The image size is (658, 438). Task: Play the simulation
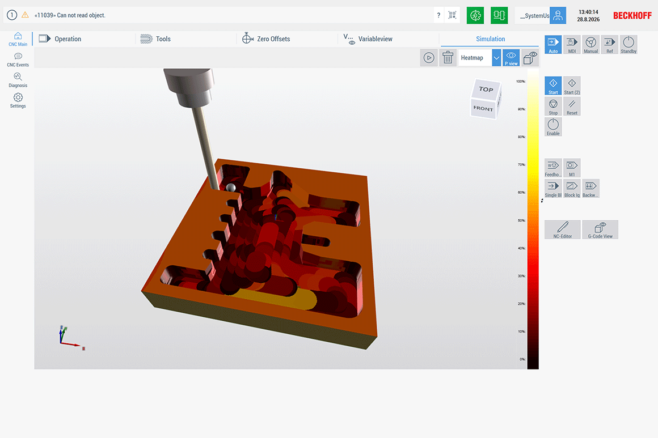click(428, 58)
